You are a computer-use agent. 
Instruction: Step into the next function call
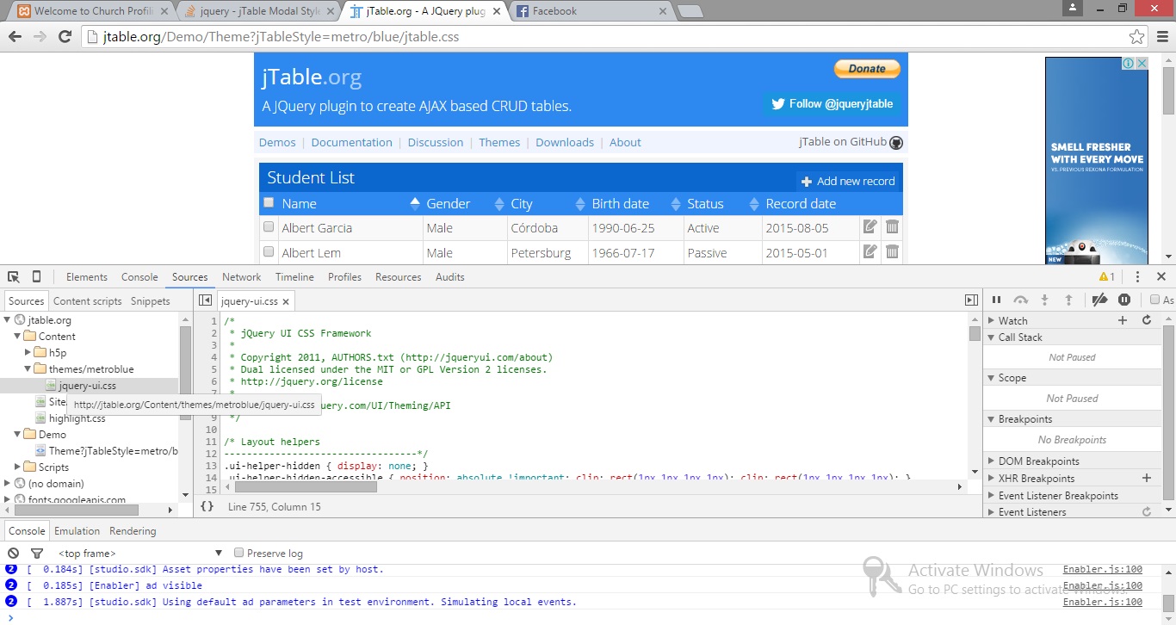tap(1045, 300)
